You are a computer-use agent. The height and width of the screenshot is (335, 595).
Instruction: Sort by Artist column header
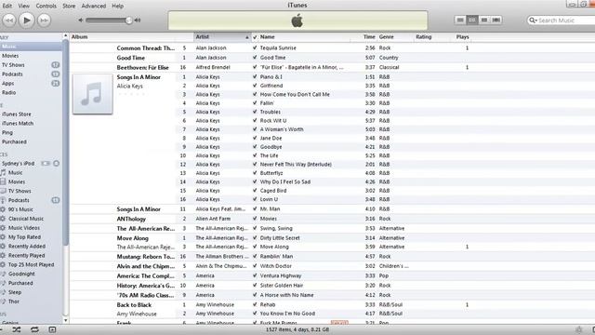(x=222, y=37)
